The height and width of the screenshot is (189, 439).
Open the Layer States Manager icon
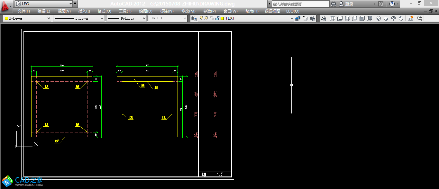(x=312, y=18)
